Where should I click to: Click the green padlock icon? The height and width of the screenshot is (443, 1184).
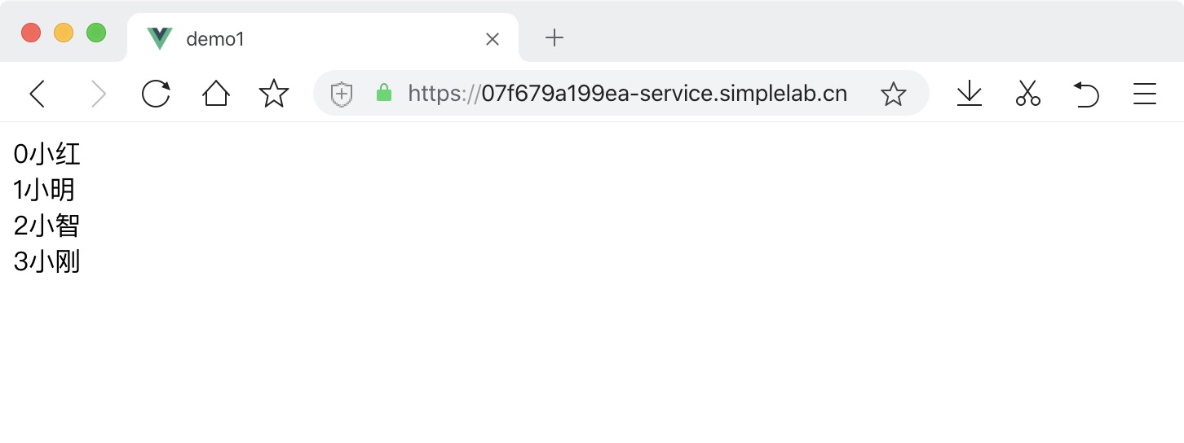pos(384,94)
